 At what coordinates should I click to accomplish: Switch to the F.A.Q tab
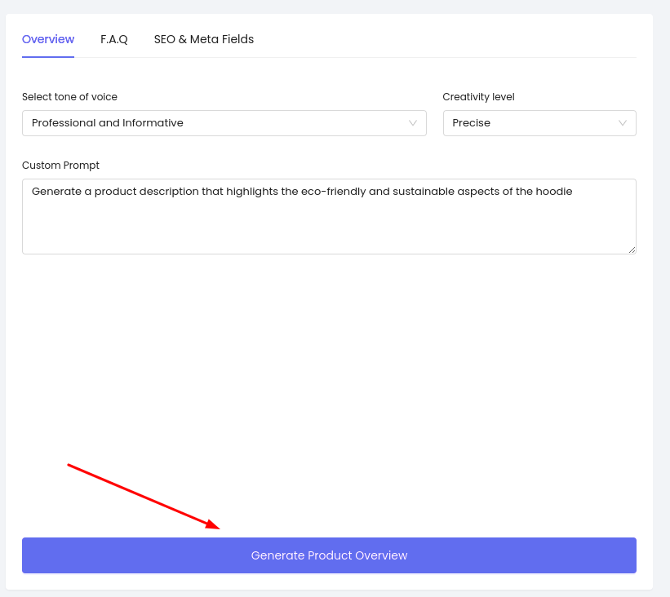click(x=113, y=39)
